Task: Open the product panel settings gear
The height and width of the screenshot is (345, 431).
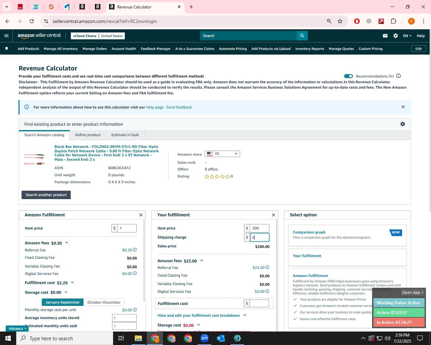Action: point(402,124)
